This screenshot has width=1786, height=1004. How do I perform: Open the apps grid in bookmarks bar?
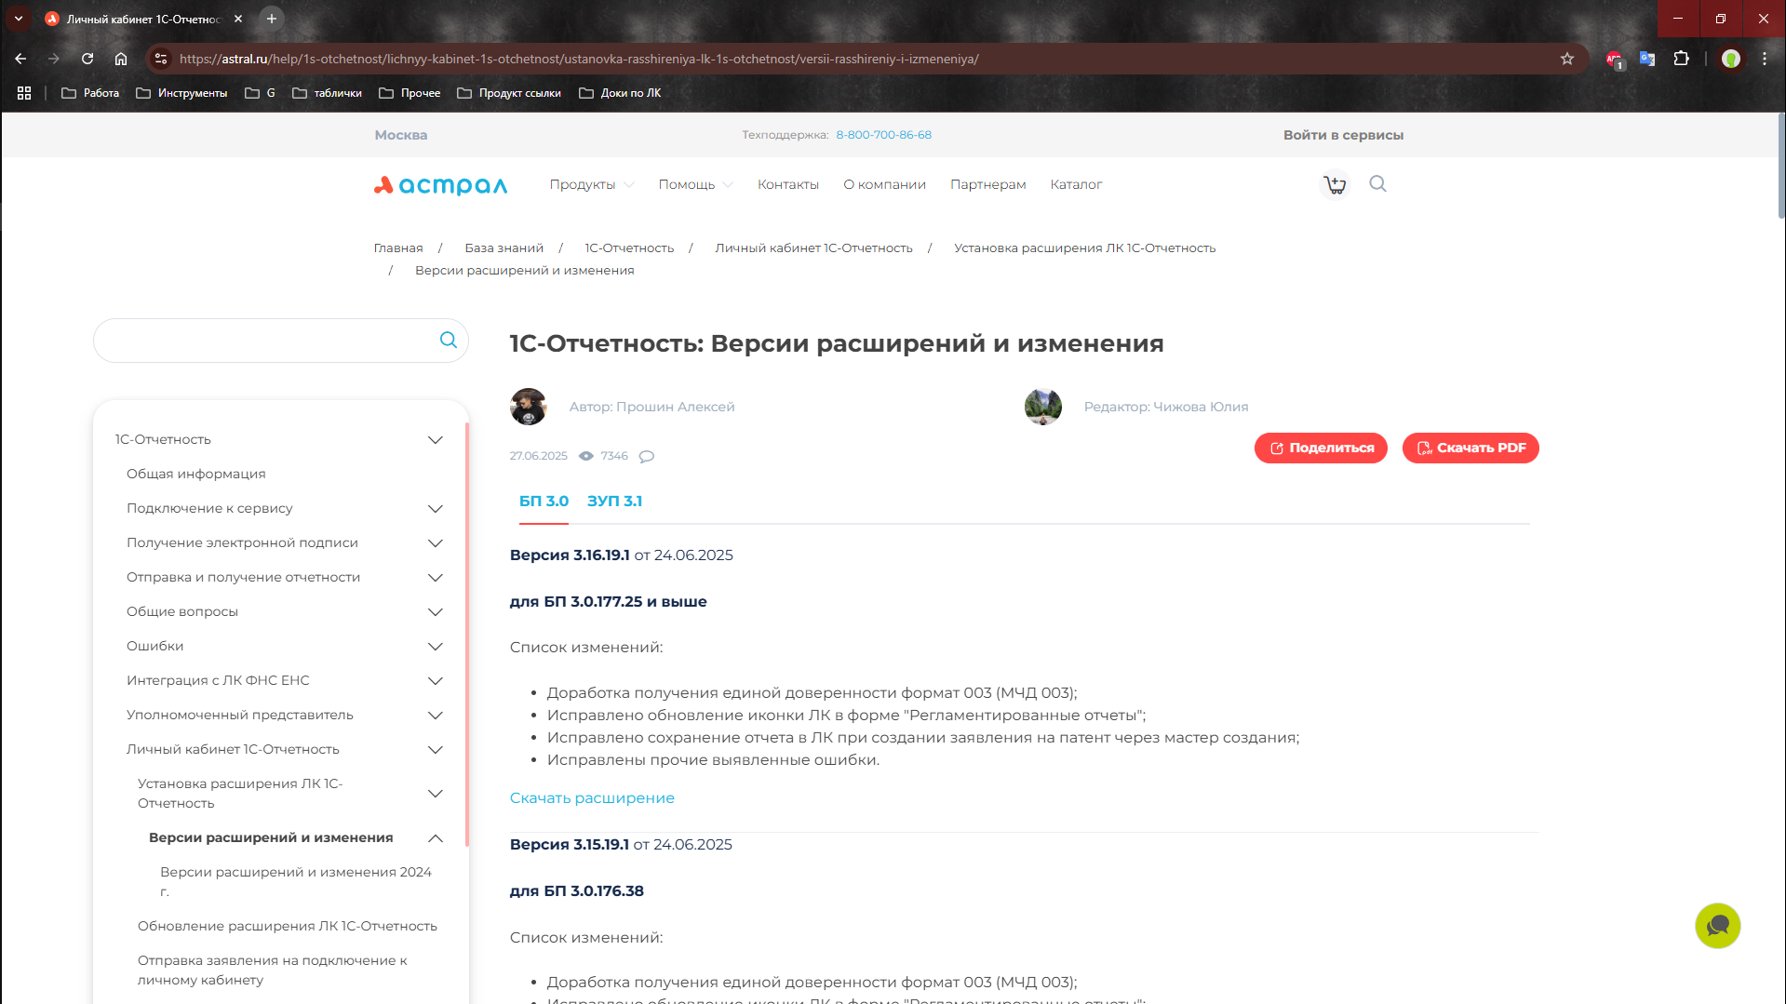(24, 93)
